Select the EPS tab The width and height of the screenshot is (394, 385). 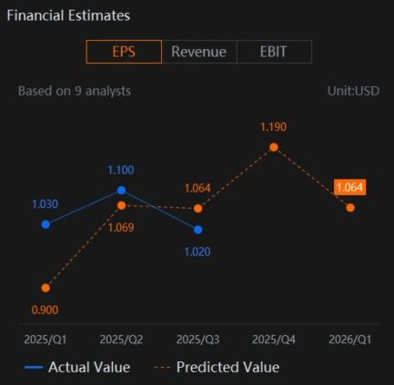pyautogui.click(x=124, y=52)
